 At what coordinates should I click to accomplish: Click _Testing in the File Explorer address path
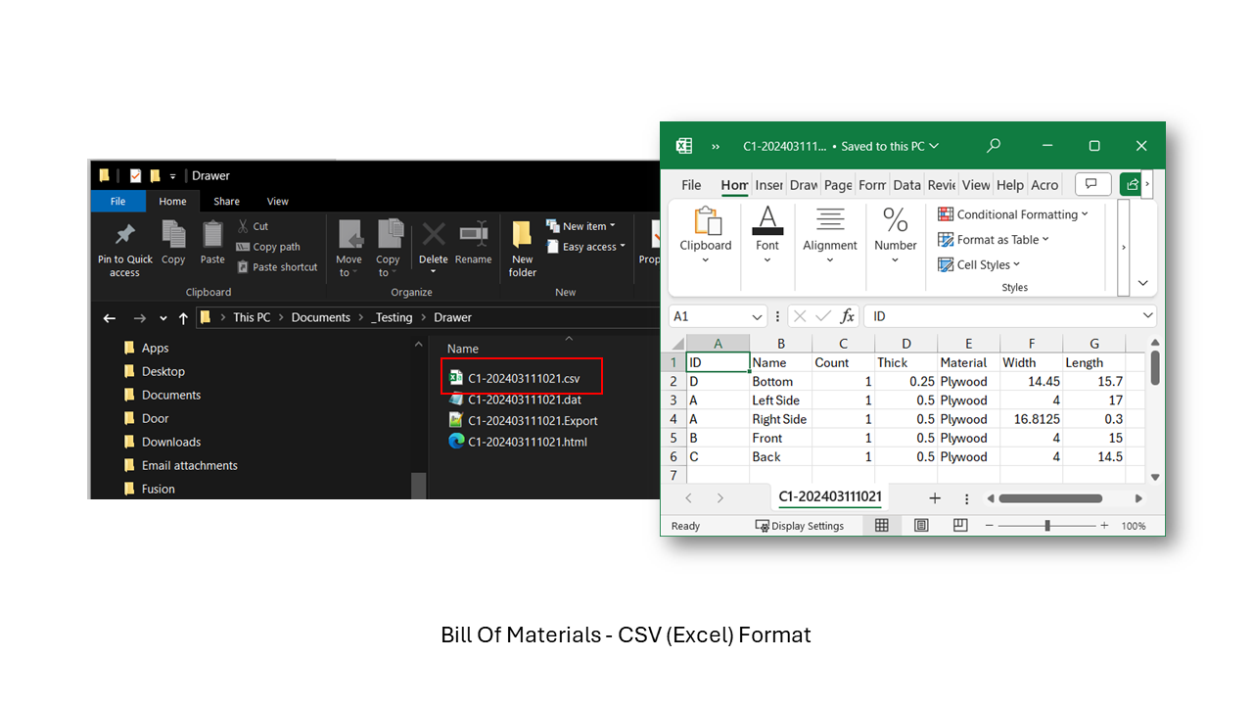[392, 317]
